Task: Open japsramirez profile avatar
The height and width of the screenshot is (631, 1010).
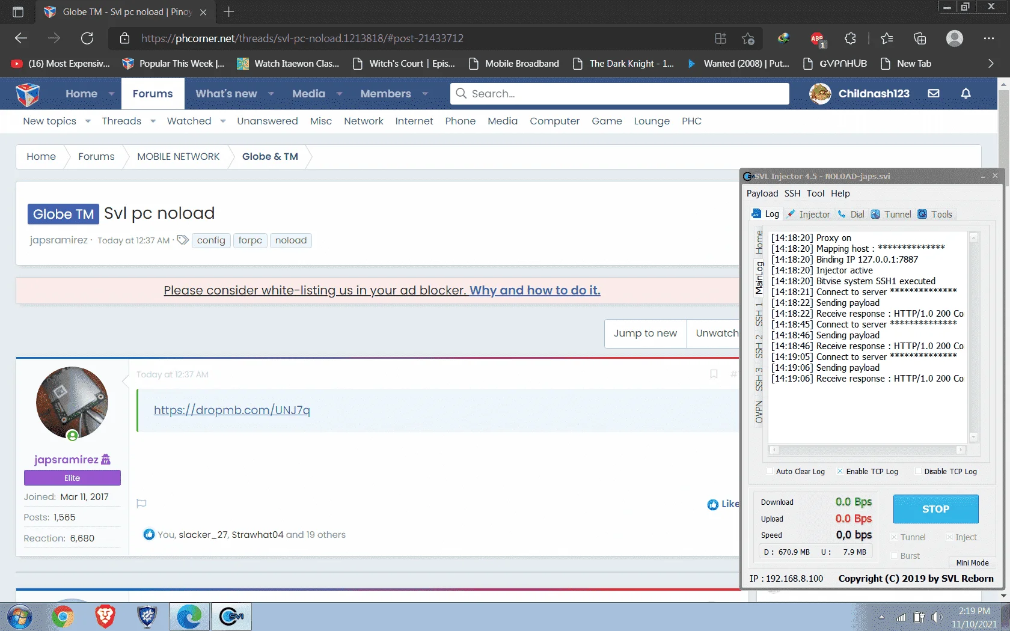Action: pos(72,403)
